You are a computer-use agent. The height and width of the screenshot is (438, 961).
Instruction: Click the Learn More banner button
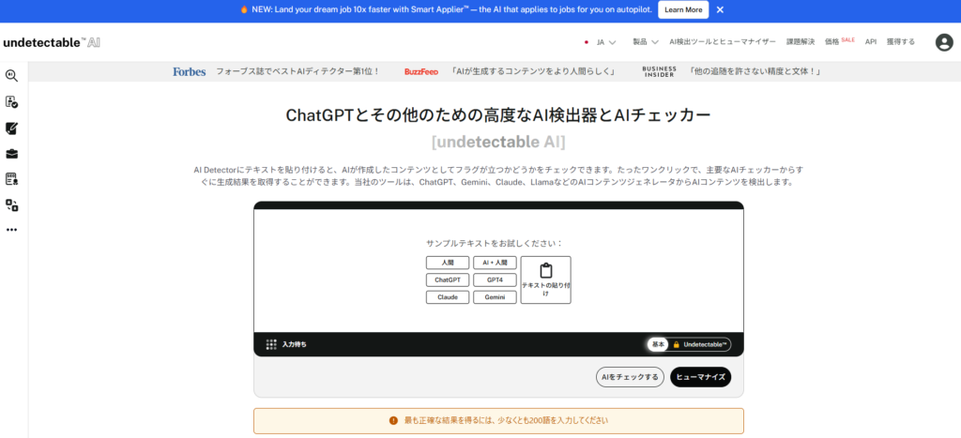point(683,9)
